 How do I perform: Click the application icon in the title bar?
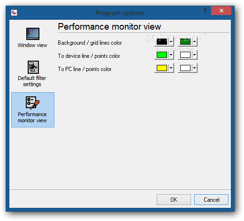click(x=14, y=13)
